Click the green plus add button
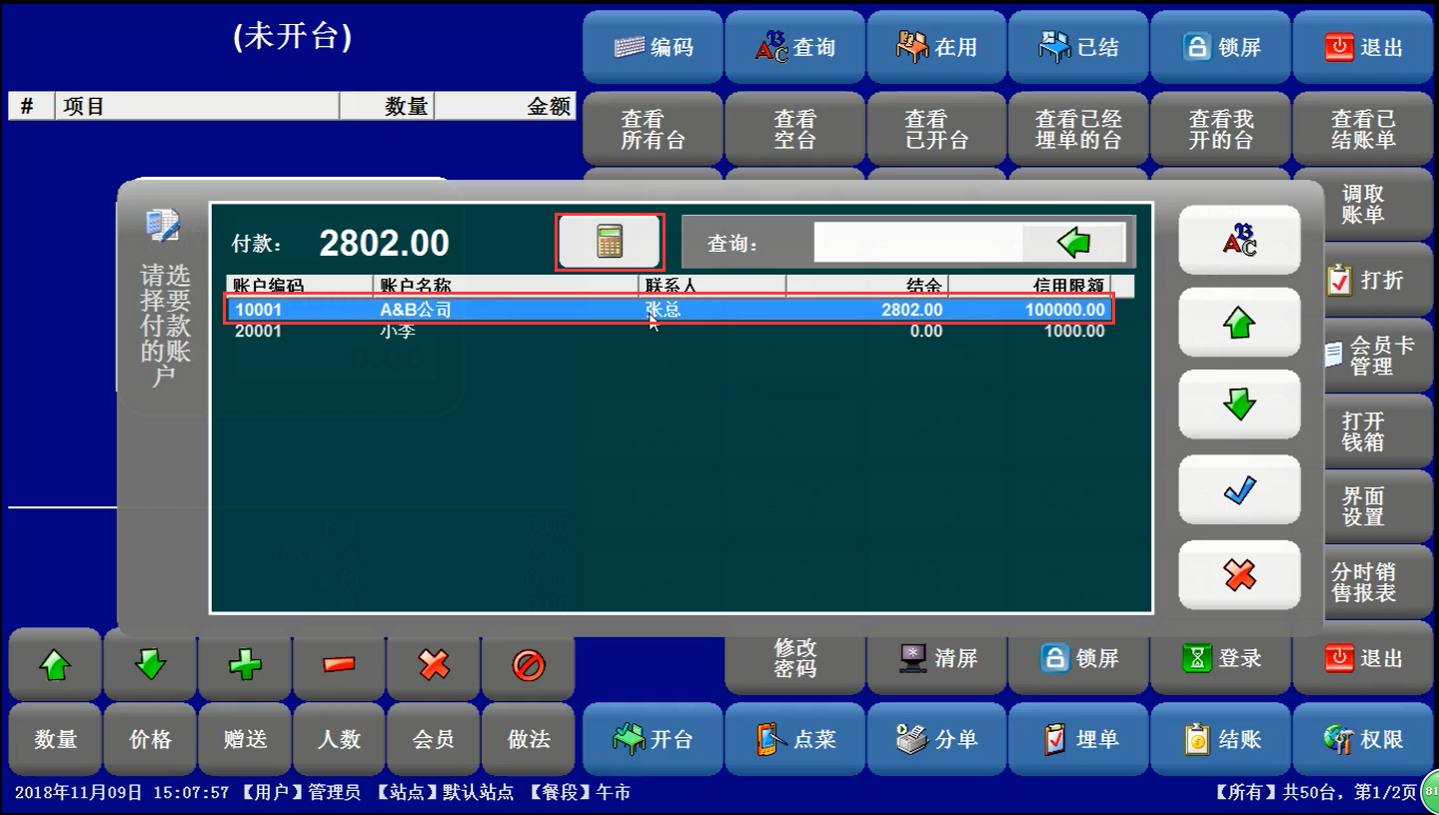The image size is (1439, 815). click(x=245, y=664)
